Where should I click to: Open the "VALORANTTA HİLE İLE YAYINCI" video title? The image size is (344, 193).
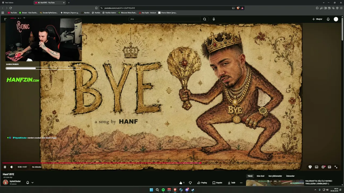pyautogui.click(x=318, y=182)
